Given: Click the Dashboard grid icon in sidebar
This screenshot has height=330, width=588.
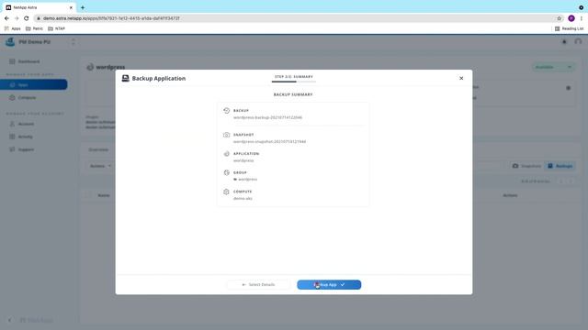Looking at the screenshot, I should 12,61.
